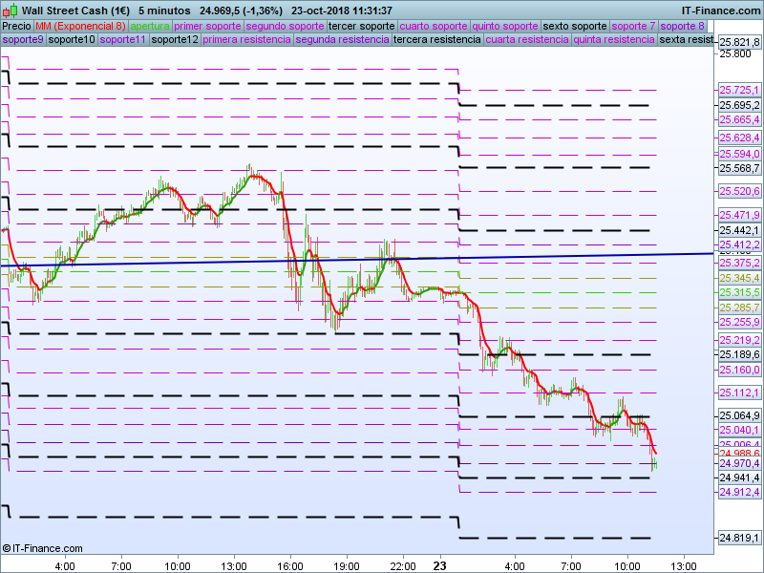Click price label 25.285,7
Screen dimensions: 764x573
[x=739, y=308]
